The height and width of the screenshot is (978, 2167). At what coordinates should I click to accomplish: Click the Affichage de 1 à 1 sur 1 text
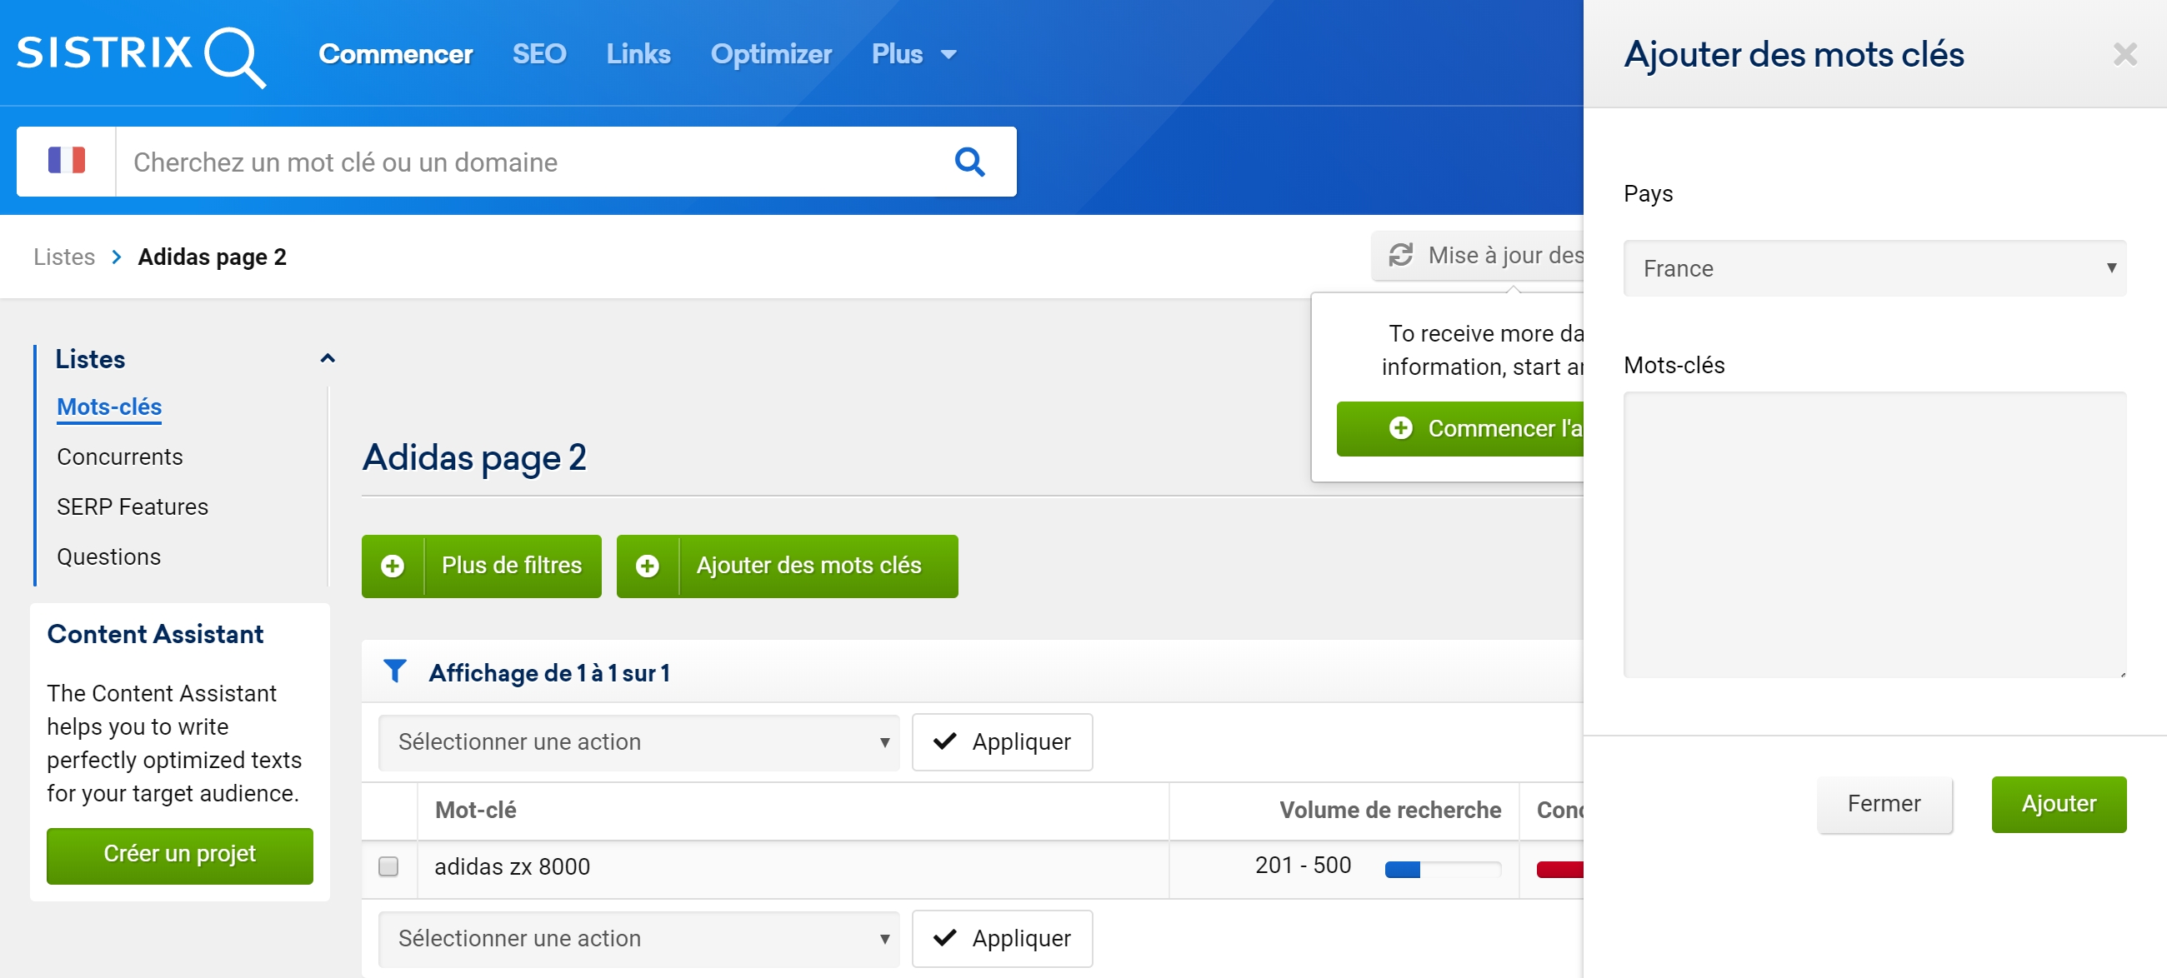point(548,673)
